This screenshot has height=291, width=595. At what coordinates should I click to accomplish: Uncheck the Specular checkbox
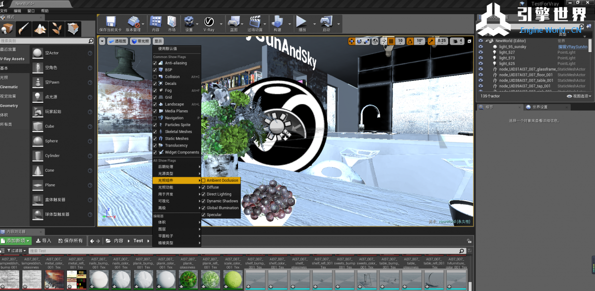click(x=204, y=215)
